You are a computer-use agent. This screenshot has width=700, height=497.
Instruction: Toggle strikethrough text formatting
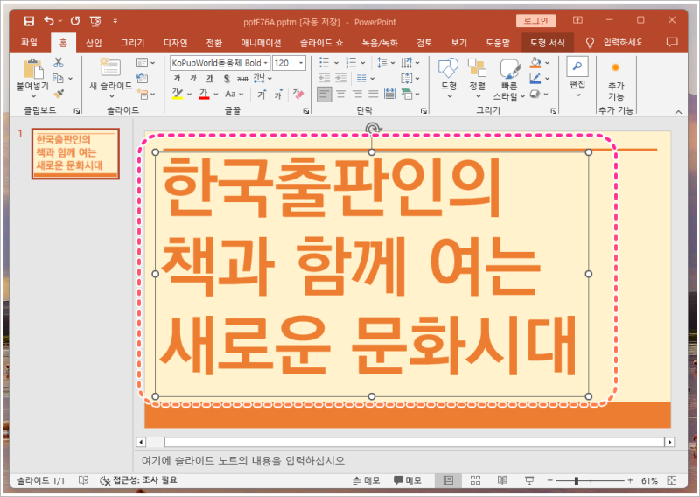click(242, 79)
